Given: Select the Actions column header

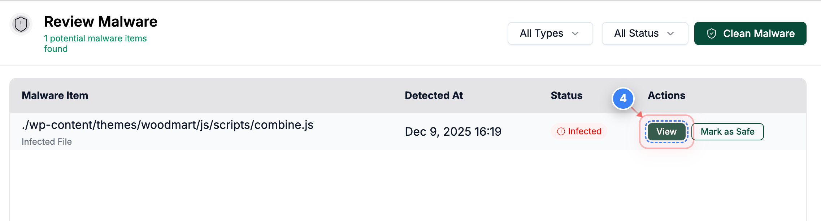Looking at the screenshot, I should click(666, 95).
